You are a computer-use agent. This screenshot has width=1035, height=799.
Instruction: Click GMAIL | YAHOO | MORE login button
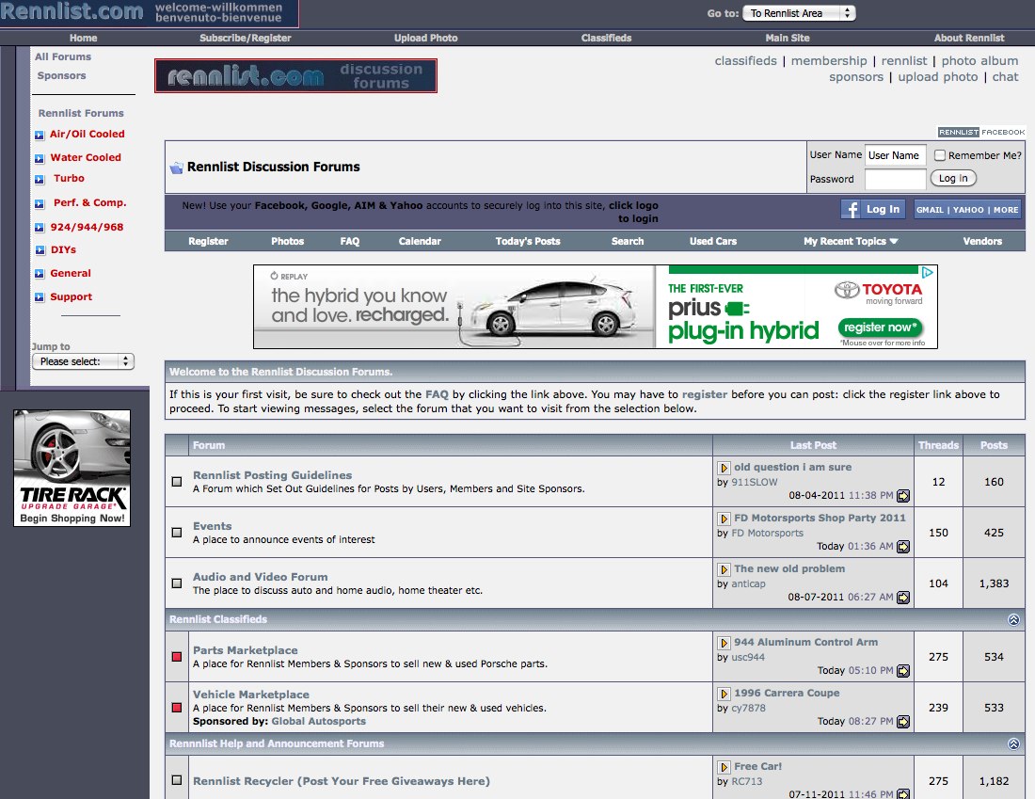[x=967, y=209]
